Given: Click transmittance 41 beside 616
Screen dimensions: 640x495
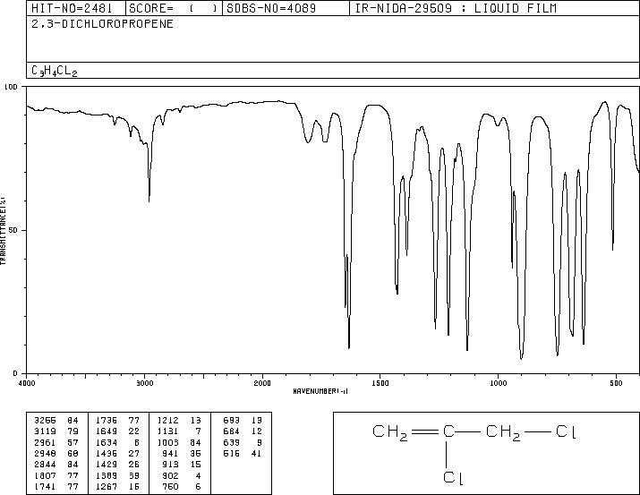Looking at the screenshot, I should [256, 453].
